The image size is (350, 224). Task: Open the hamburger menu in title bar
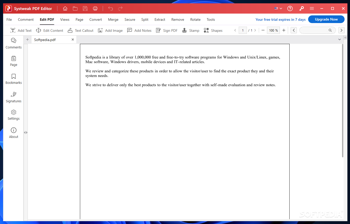(312, 8)
